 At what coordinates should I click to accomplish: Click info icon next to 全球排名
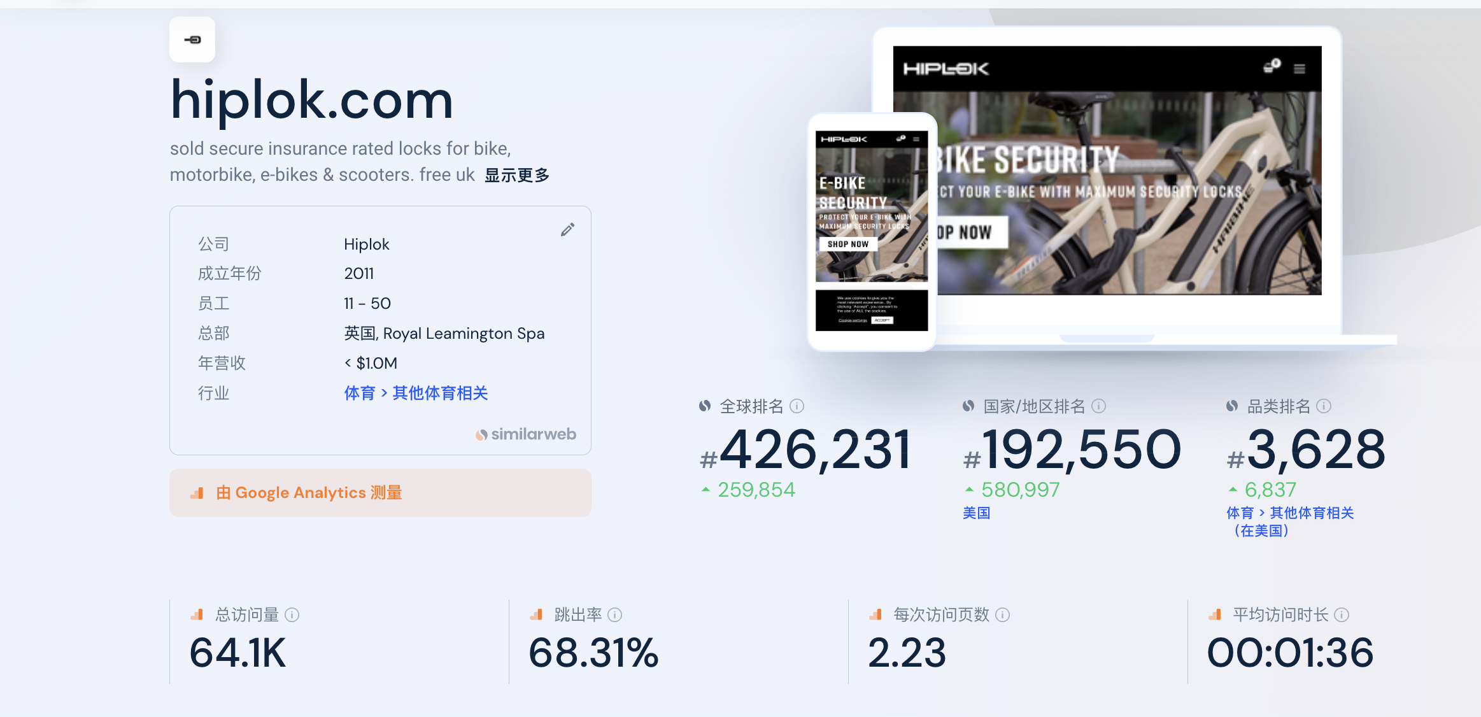coord(797,406)
